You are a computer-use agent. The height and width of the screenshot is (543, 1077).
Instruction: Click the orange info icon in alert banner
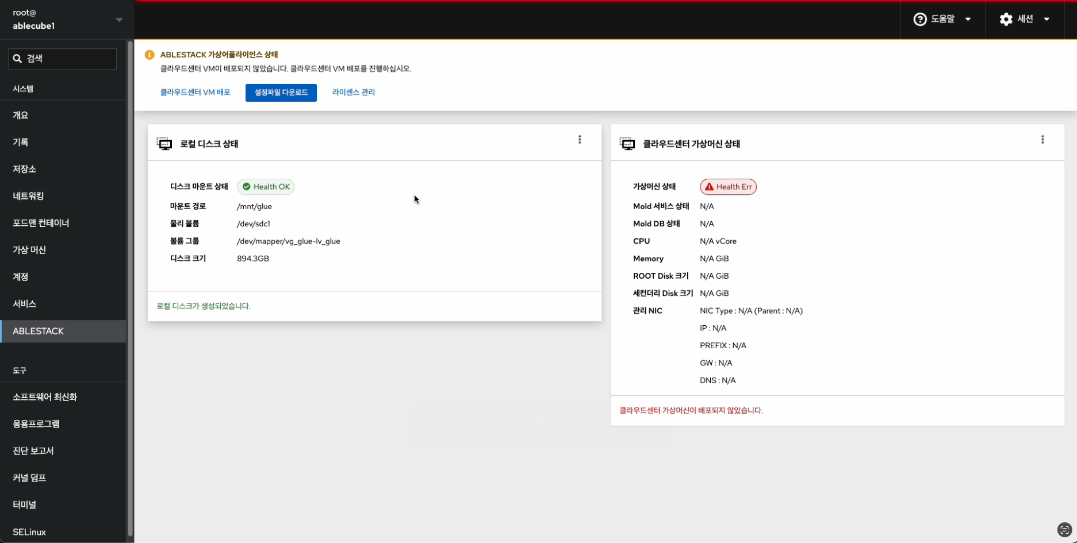click(x=150, y=55)
